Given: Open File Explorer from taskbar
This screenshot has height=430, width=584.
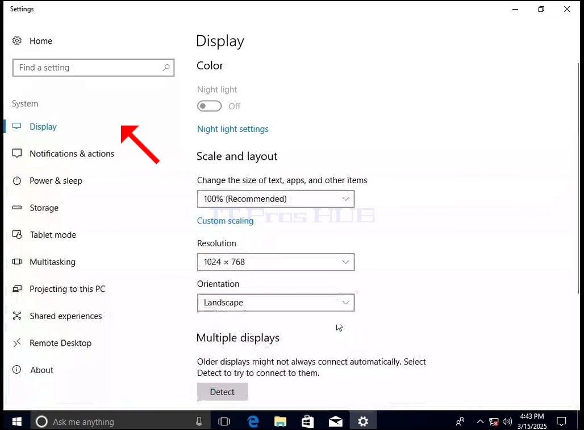Looking at the screenshot, I should (280, 421).
